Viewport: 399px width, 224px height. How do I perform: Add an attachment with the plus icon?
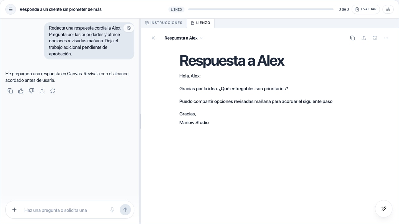tap(14, 210)
